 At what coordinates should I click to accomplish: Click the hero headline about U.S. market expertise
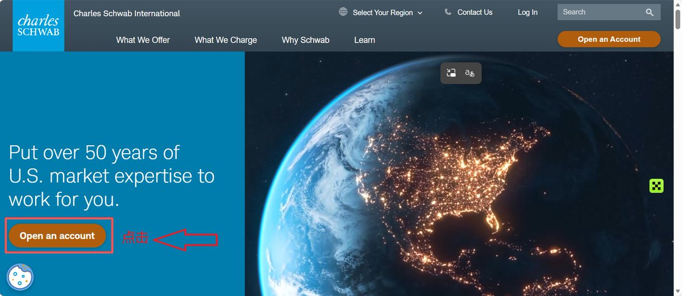111,176
